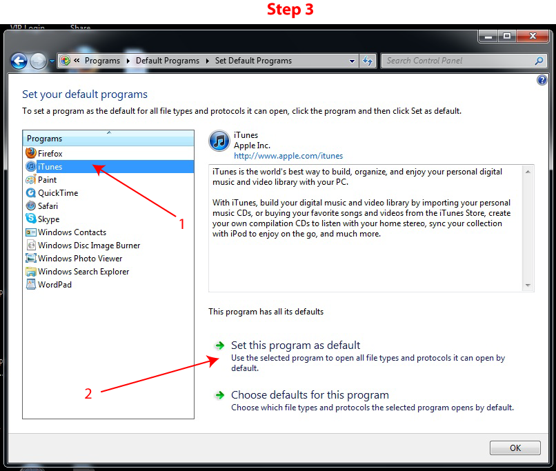556x471 pixels.
Task: Click the Windows Contacts icon
Action: (31, 232)
